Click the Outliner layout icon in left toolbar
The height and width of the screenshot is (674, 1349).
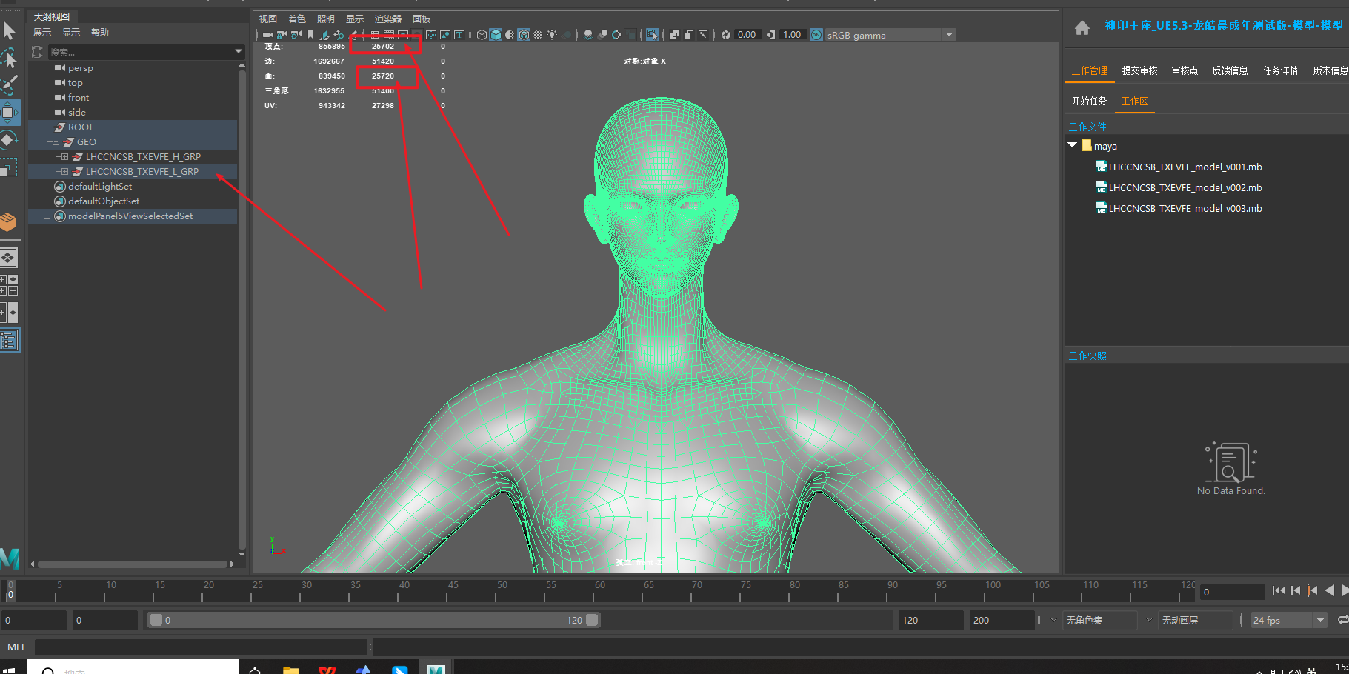[x=9, y=341]
